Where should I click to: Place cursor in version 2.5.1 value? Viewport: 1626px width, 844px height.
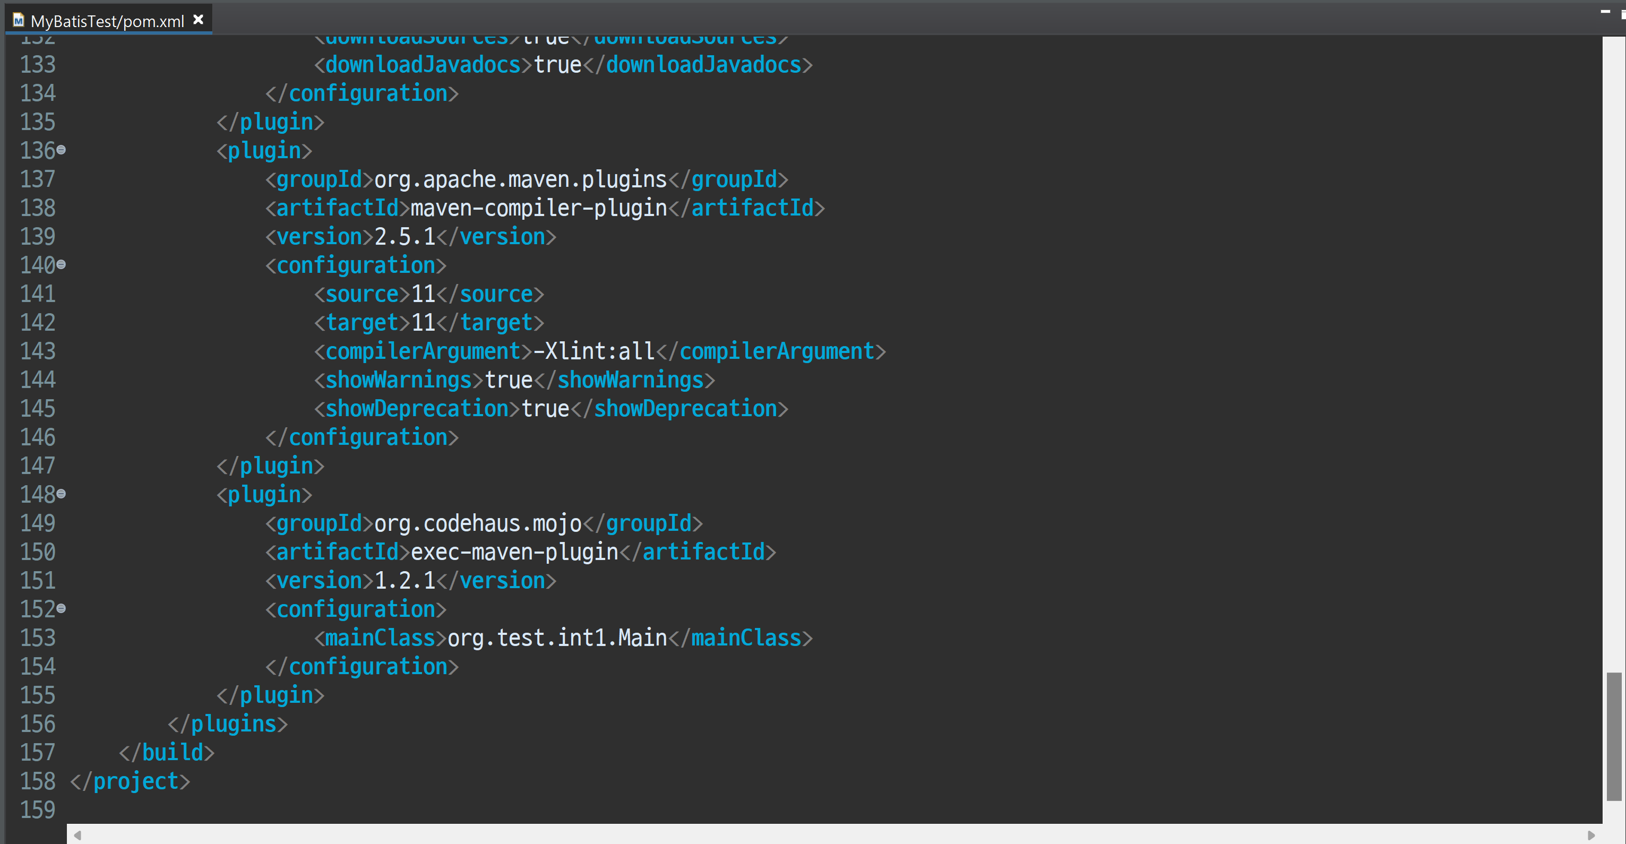(x=405, y=237)
